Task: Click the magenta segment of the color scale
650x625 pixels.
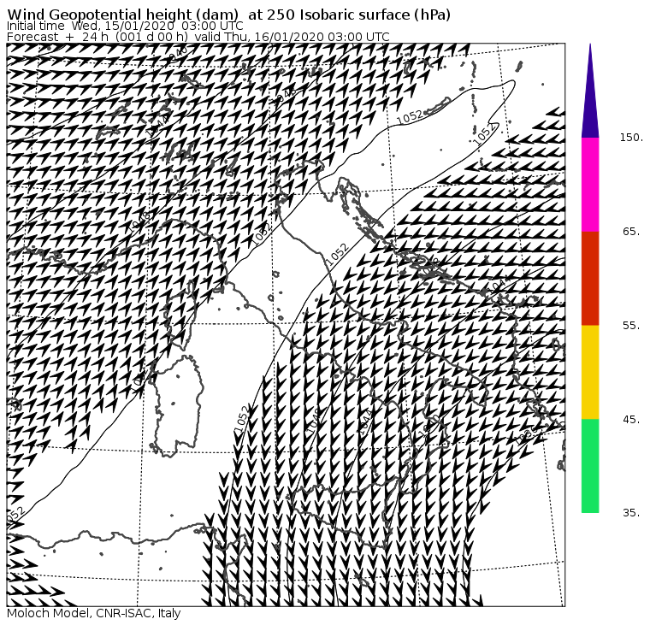Action: [590, 185]
